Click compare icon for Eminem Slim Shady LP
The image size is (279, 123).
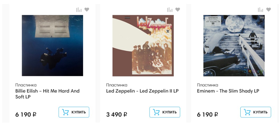pyautogui.click(x=260, y=10)
